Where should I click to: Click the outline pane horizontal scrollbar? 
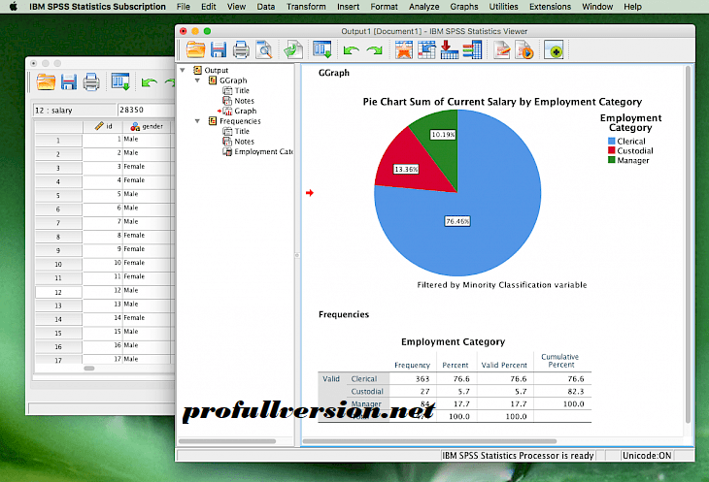(227, 441)
